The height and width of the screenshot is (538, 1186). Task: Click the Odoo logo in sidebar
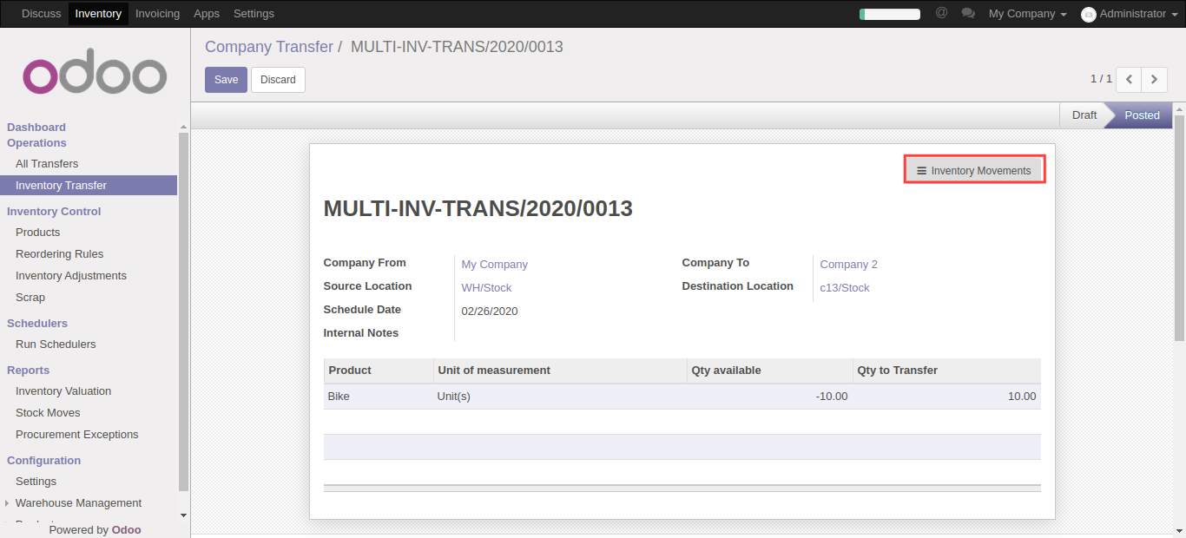pyautogui.click(x=95, y=76)
